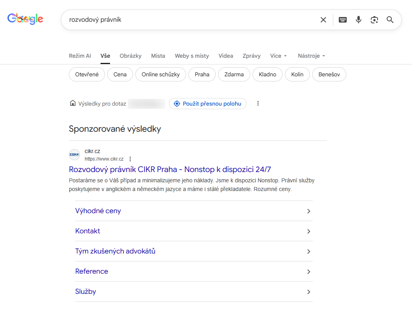412x316 pixels.
Task: Click the Google logo
Action: click(x=25, y=18)
